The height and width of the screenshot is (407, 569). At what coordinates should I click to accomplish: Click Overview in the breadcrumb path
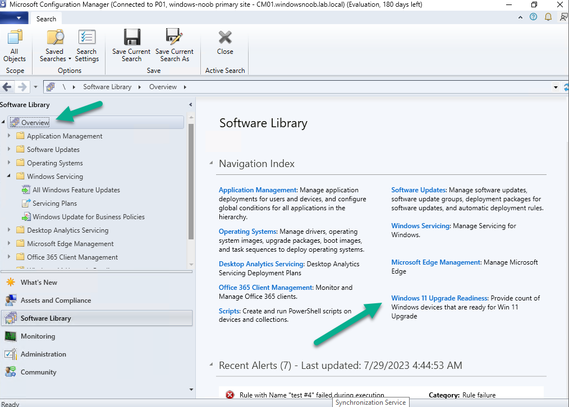163,87
